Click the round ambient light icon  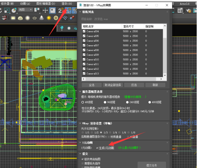pos(56,18)
